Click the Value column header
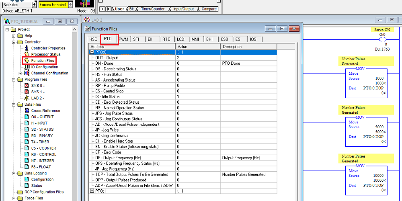 198,47
